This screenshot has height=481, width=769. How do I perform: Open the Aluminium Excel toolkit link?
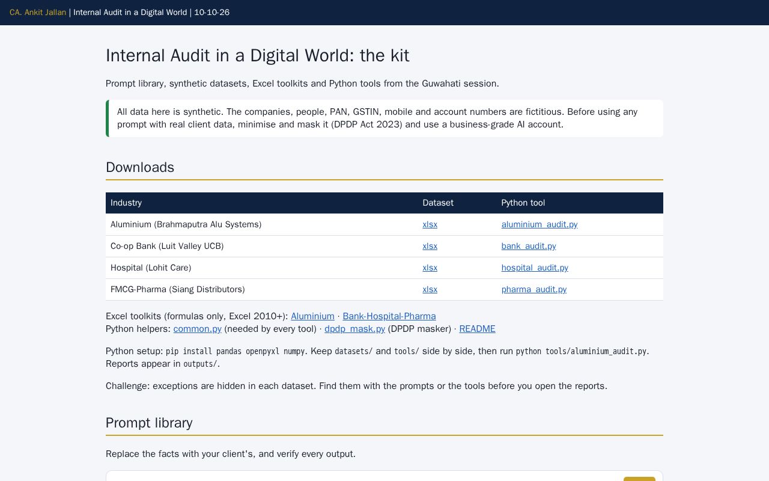(312, 316)
